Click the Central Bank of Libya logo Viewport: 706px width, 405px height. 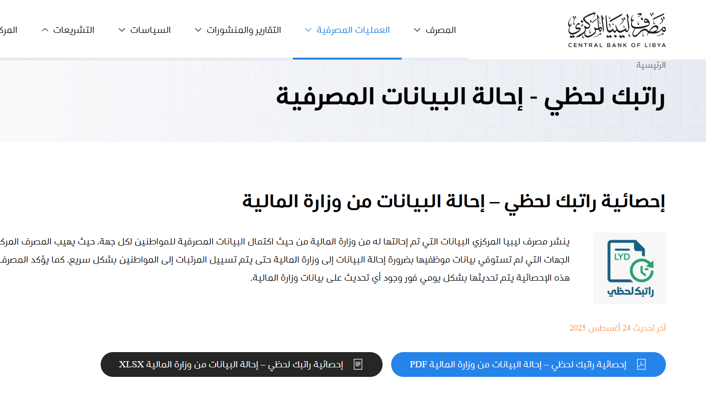pos(617,30)
